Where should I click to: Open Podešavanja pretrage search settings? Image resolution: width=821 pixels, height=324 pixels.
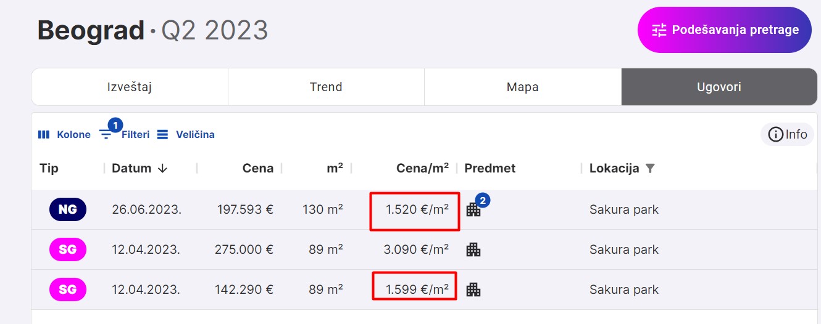[x=724, y=30]
